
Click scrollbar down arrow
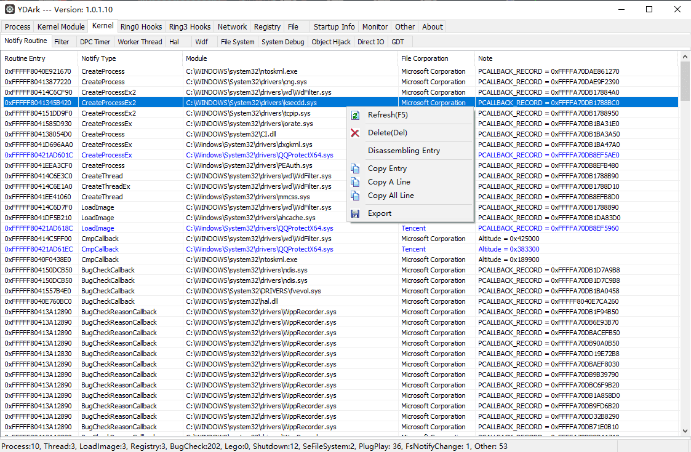(x=684, y=431)
